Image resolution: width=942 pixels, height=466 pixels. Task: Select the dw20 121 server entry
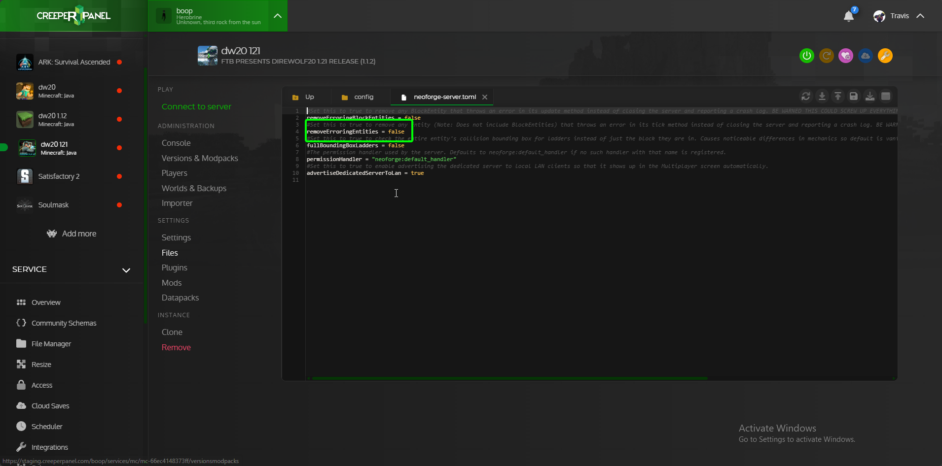[69, 148]
